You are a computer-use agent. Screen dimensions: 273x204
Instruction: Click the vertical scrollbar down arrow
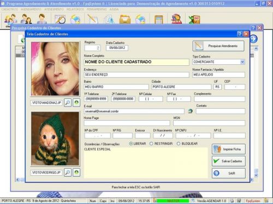256,176
